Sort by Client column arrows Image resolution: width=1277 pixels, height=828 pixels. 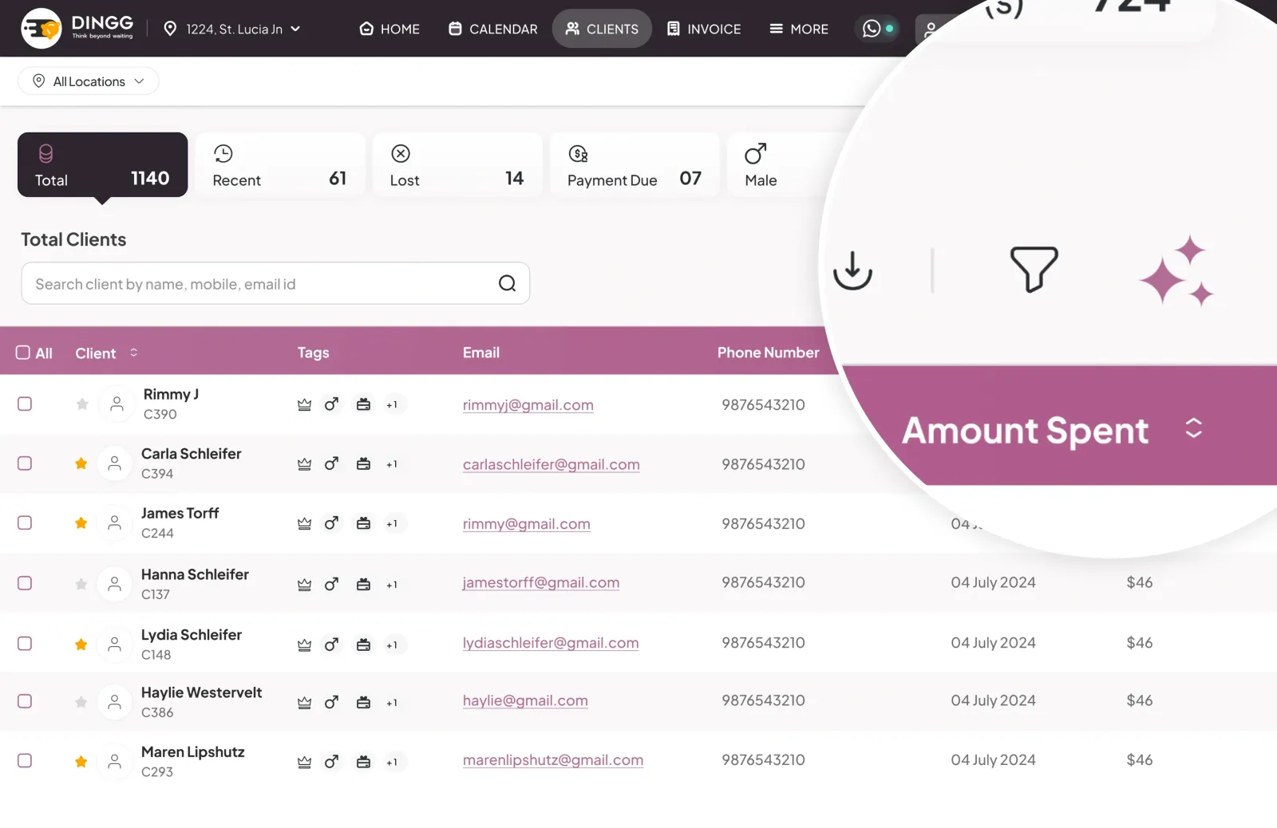point(134,353)
